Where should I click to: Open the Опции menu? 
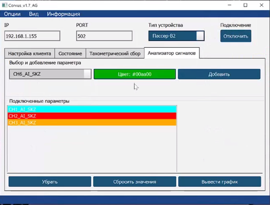click(12, 14)
